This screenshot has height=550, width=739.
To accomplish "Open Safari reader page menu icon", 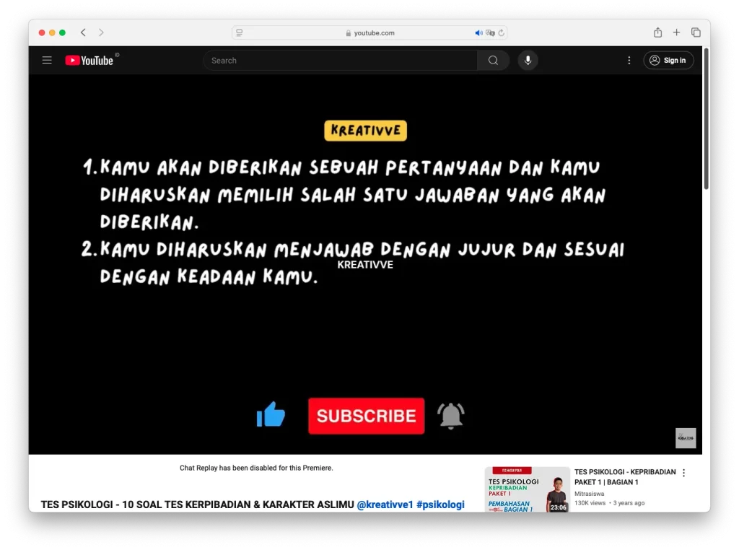I will pyautogui.click(x=240, y=32).
